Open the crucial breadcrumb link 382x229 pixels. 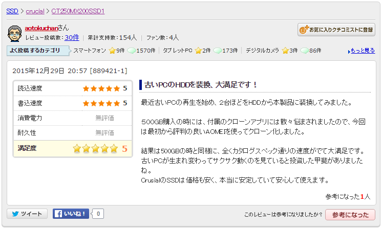tap(35, 11)
